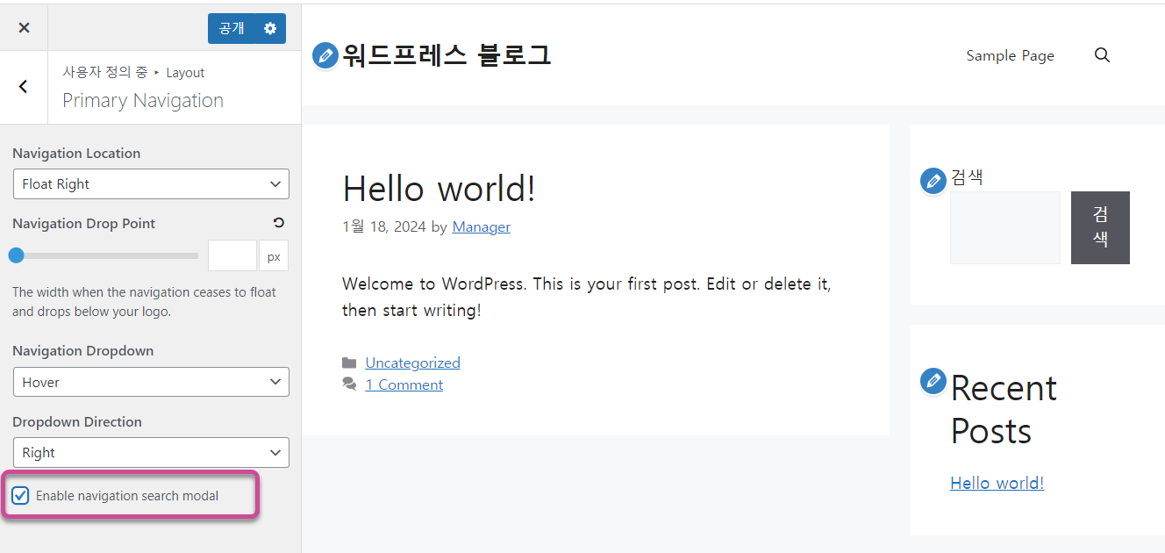Open the Dropdown Direction select set to Right

(x=151, y=453)
